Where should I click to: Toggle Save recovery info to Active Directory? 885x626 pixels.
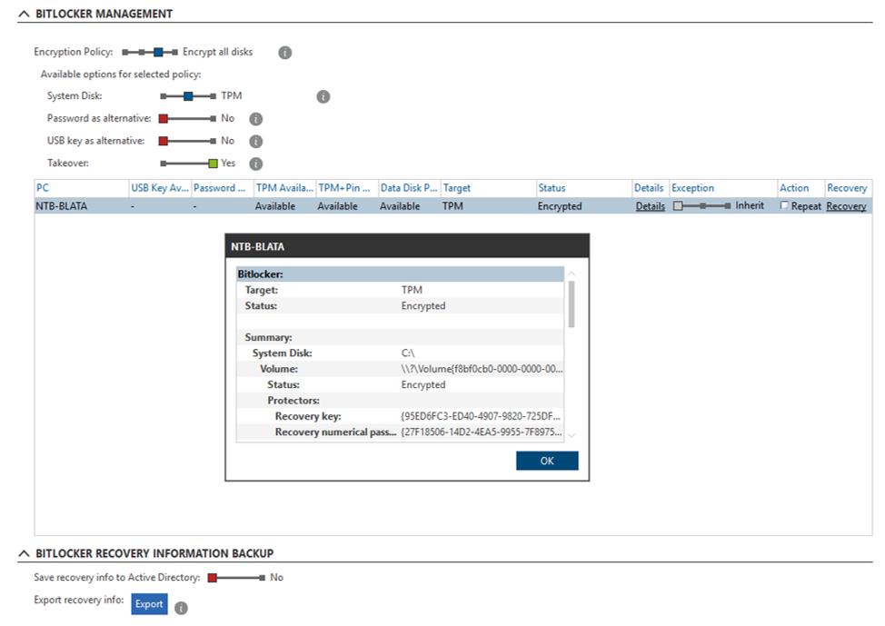(x=236, y=577)
